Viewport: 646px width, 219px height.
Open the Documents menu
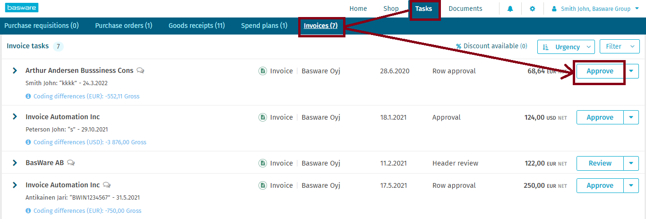tap(465, 9)
